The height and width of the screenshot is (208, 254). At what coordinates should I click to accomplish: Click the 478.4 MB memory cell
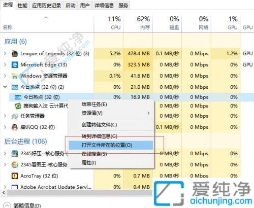pyautogui.click(x=138, y=54)
